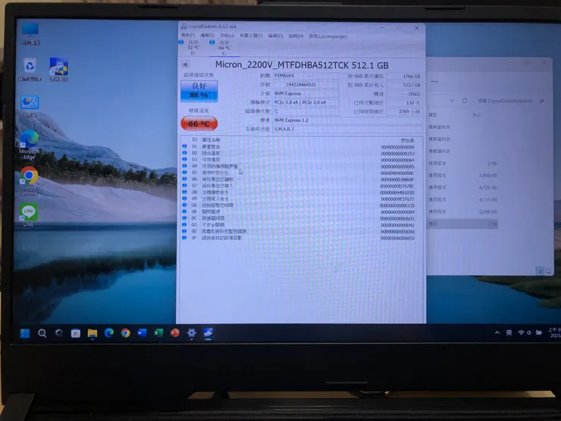Click the 良好 88 % health status button
Image resolution: width=561 pixels, height=421 pixels.
199,91
